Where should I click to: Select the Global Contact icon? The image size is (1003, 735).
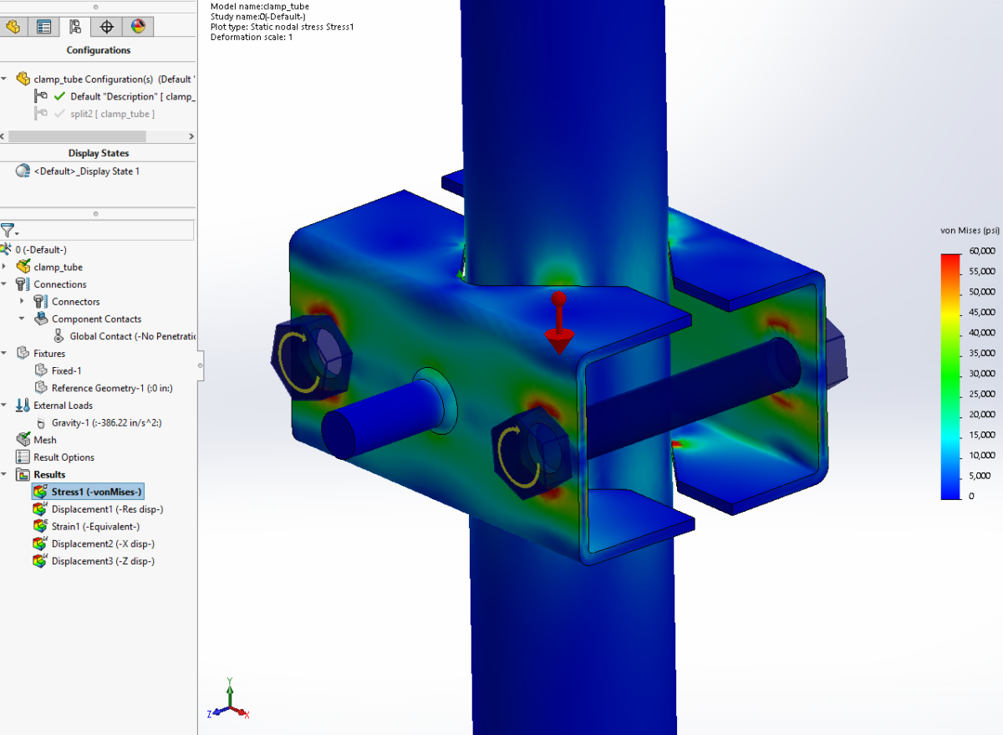click(59, 335)
